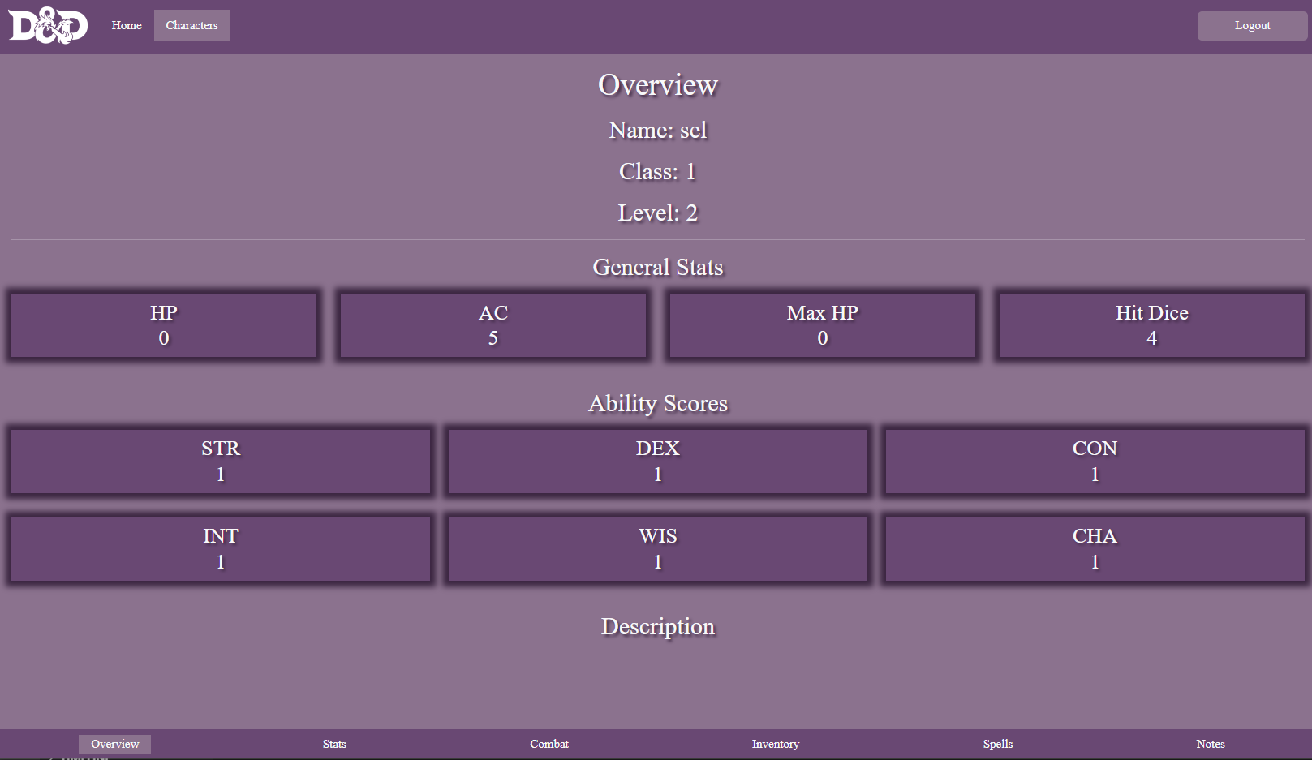The width and height of the screenshot is (1312, 760).
Task: Click the Max HP card
Action: (x=822, y=325)
